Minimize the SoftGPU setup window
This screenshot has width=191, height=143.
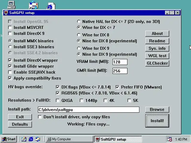tap(167, 13)
